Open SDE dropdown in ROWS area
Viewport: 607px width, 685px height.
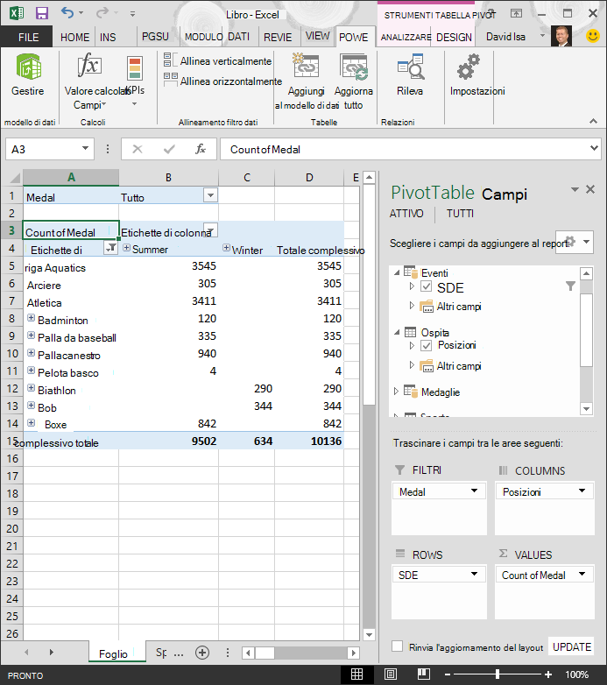coord(474,574)
